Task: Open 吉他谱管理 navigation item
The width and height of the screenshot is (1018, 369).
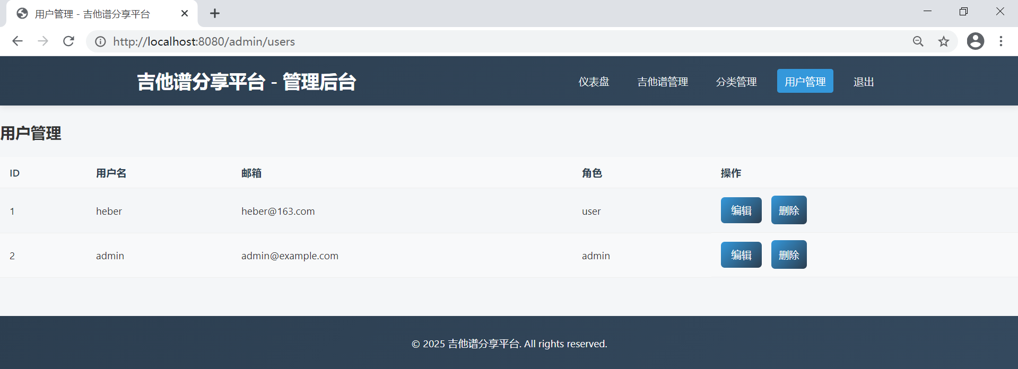Action: [x=663, y=82]
